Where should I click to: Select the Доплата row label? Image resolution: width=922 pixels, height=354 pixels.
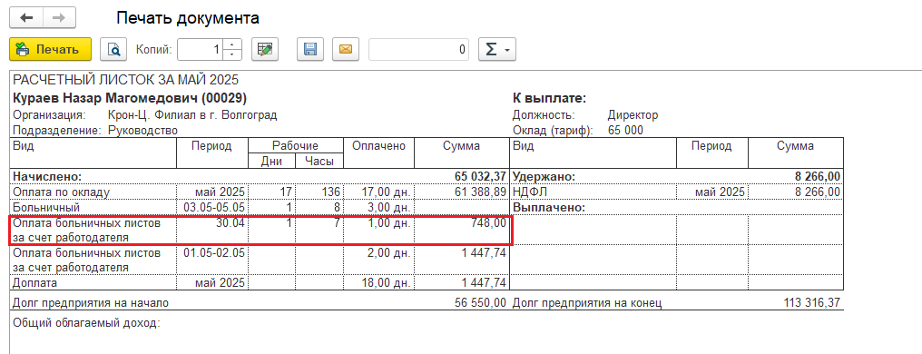tap(33, 283)
